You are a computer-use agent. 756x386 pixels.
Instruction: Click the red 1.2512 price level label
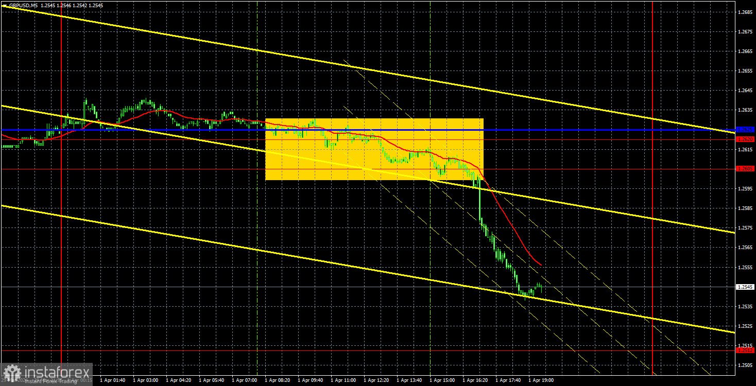[x=745, y=350]
